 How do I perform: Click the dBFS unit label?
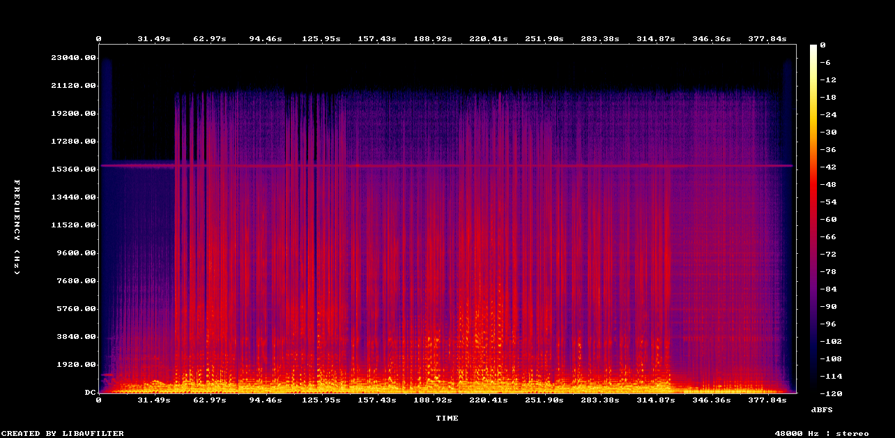(822, 409)
